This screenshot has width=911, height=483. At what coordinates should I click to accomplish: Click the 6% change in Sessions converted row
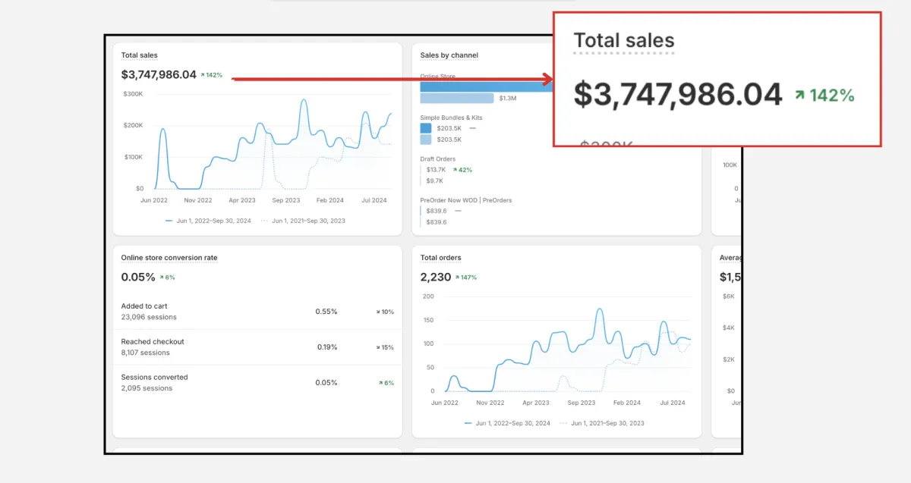[386, 383]
